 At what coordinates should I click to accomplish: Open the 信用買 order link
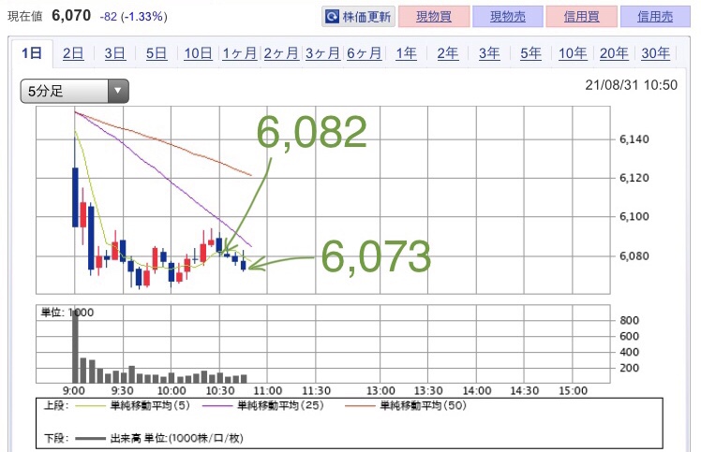[x=581, y=17]
